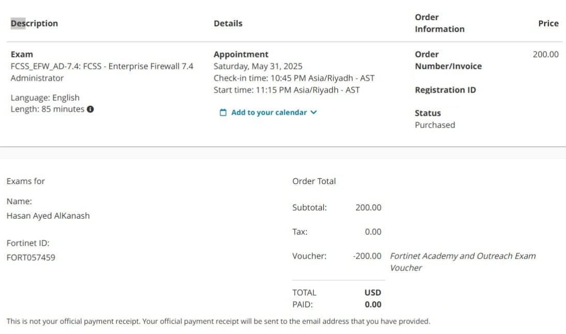Click the 200.00 exam price in the Price column
The height and width of the screenshot is (334, 566).
tap(545, 54)
